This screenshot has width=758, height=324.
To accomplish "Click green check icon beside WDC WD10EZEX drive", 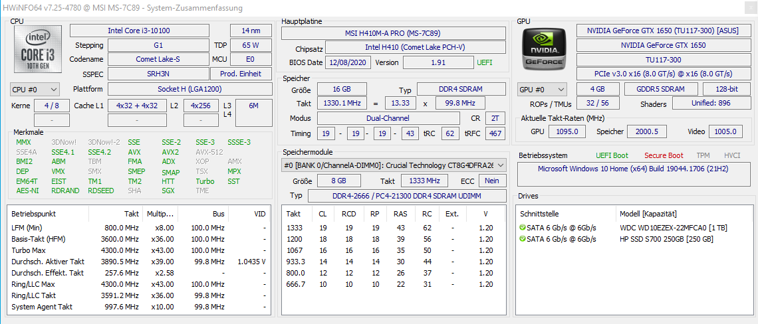I will click(x=522, y=228).
